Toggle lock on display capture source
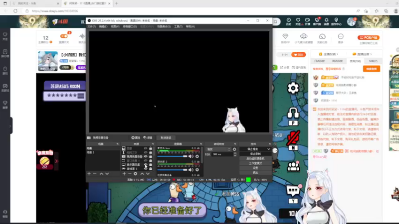The width and height of the screenshot is (399, 224). click(151, 165)
